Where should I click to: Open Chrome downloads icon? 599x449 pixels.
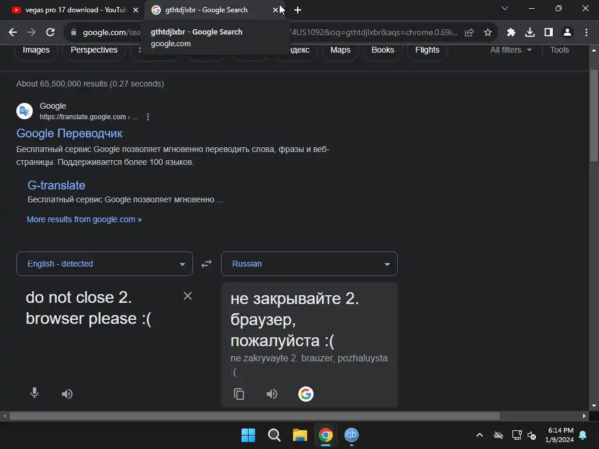530,33
